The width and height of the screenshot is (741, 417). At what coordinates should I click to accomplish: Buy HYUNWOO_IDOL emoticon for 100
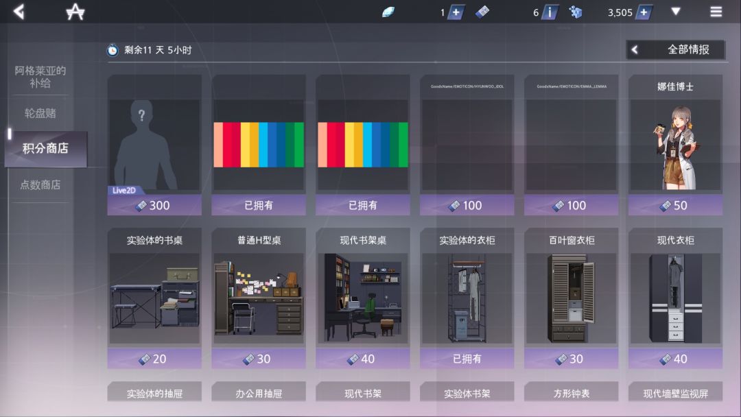(x=467, y=206)
